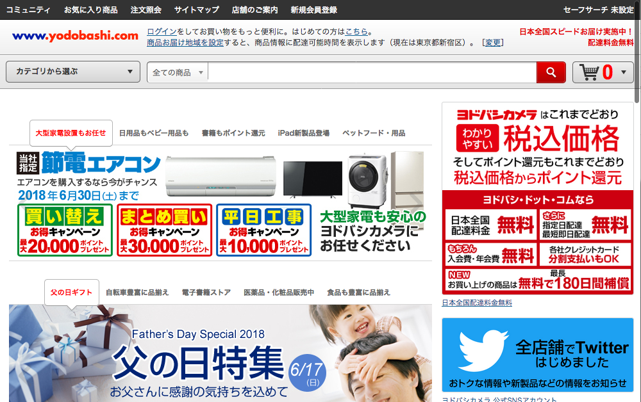This screenshot has width=641, height=402.
Task: Select 食品も豊富に品揃え banner tab
Action: (358, 292)
